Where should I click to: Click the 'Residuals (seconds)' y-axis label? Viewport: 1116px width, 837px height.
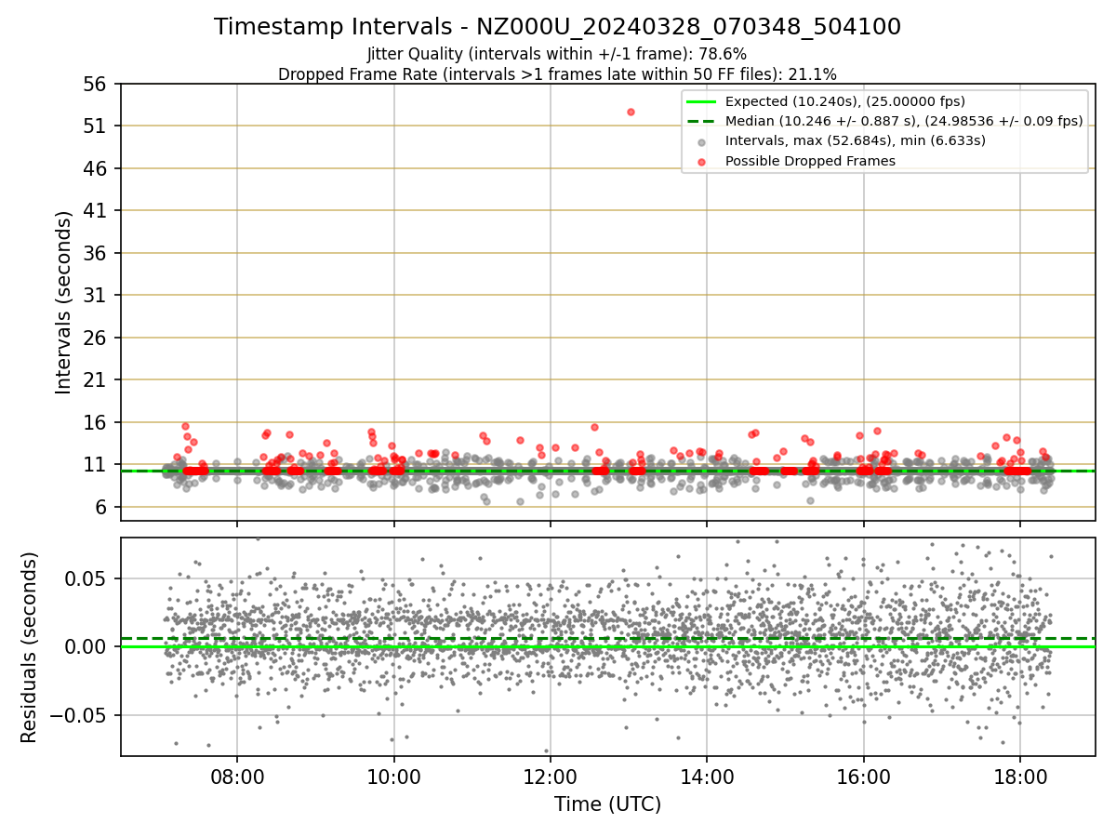point(30,647)
